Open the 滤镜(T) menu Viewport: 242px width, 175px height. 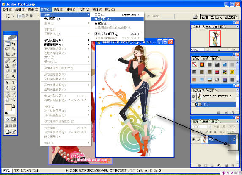click(x=71, y=10)
